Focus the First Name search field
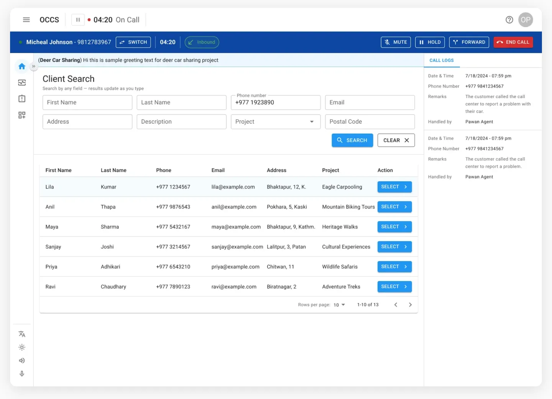552x399 pixels. tap(87, 102)
